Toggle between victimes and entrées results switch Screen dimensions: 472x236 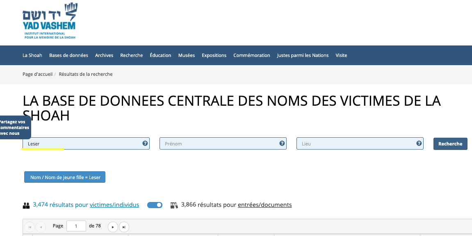coord(155,205)
